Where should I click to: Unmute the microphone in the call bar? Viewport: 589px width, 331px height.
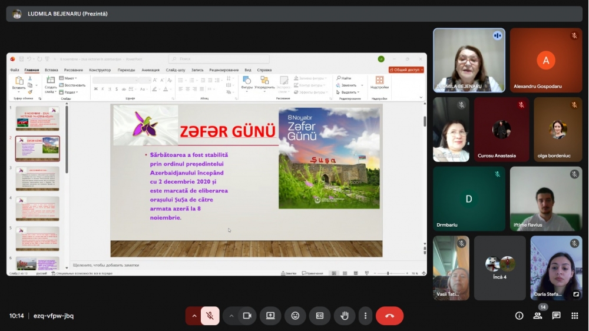point(209,316)
